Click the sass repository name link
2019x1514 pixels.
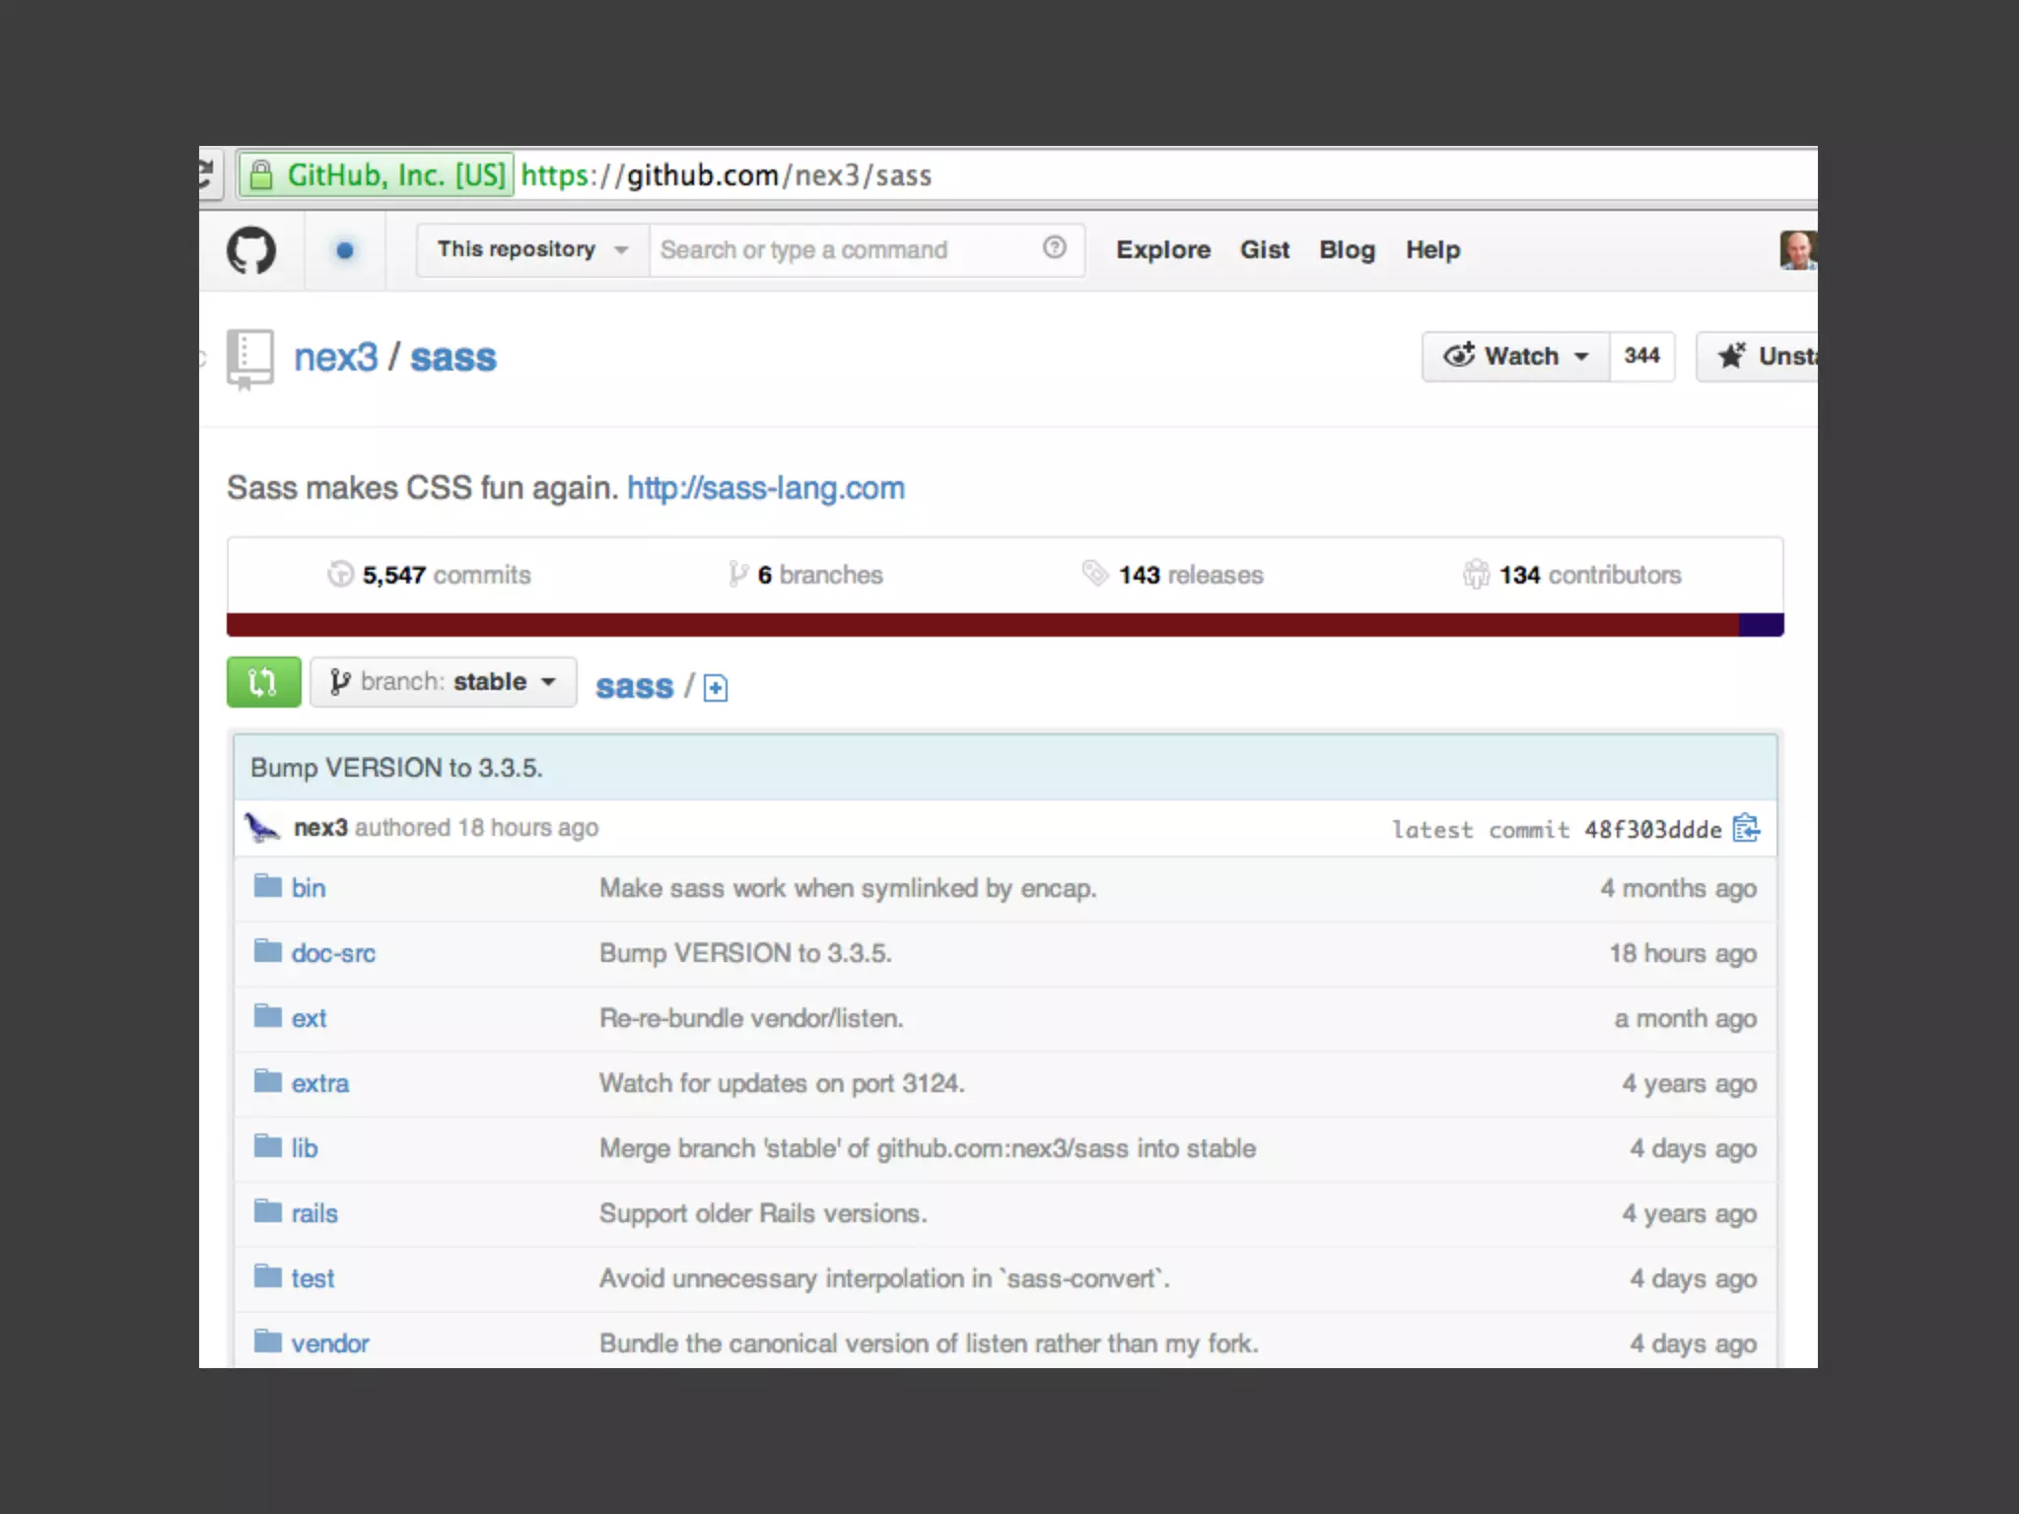(453, 357)
